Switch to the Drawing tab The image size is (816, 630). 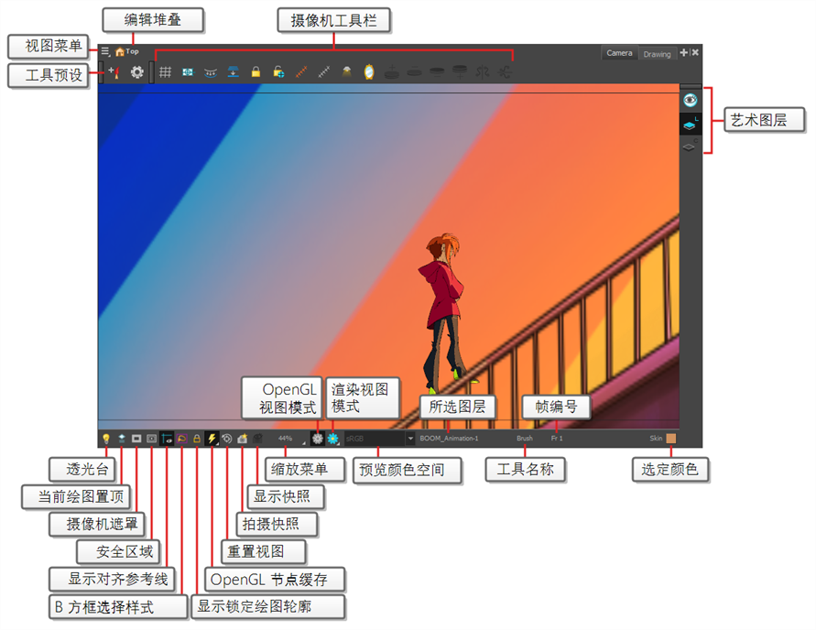tap(657, 54)
